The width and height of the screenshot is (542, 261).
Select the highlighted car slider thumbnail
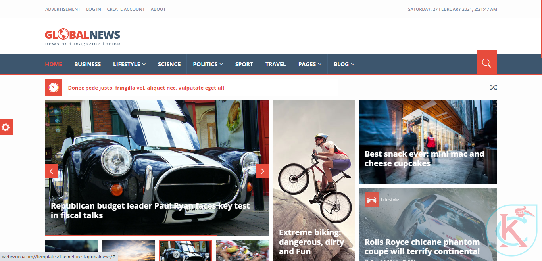[186, 250]
